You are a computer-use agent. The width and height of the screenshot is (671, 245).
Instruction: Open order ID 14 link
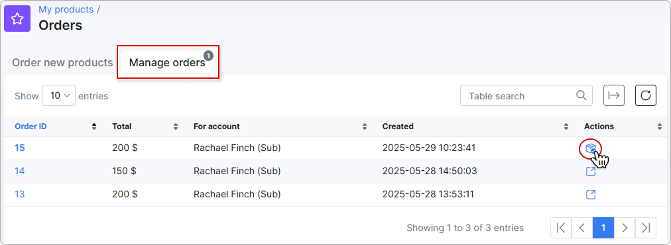click(20, 171)
